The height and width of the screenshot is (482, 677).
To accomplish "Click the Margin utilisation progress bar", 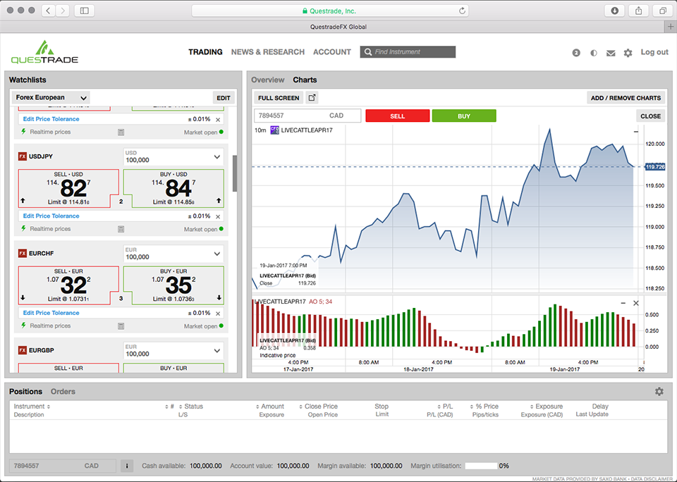I will click(x=481, y=466).
